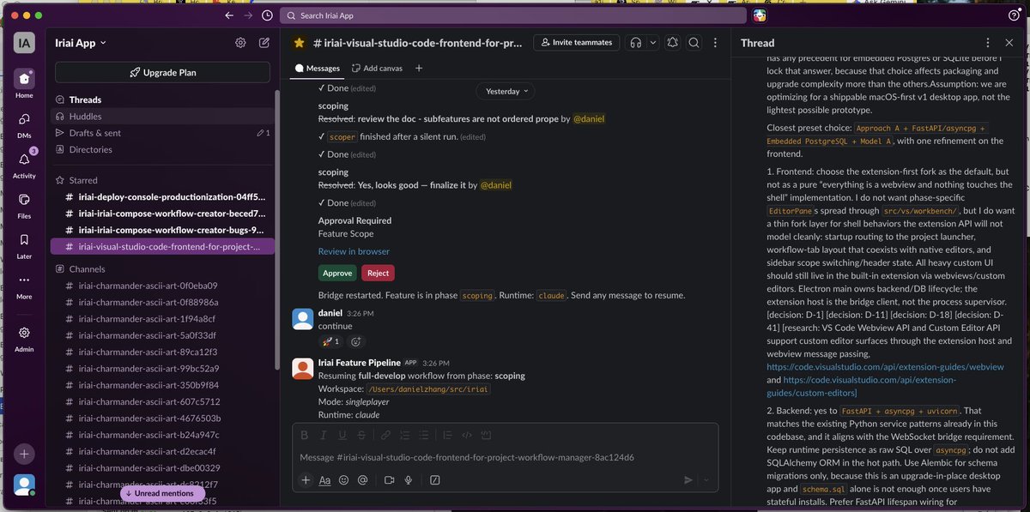Compose a new message
This screenshot has height=512, width=1030.
264,42
